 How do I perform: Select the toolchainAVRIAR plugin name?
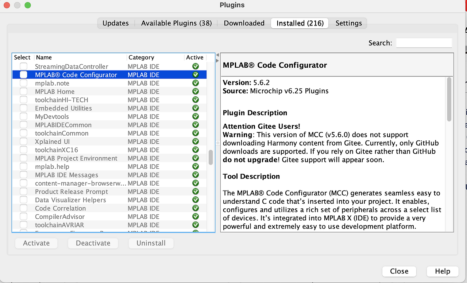click(59, 225)
